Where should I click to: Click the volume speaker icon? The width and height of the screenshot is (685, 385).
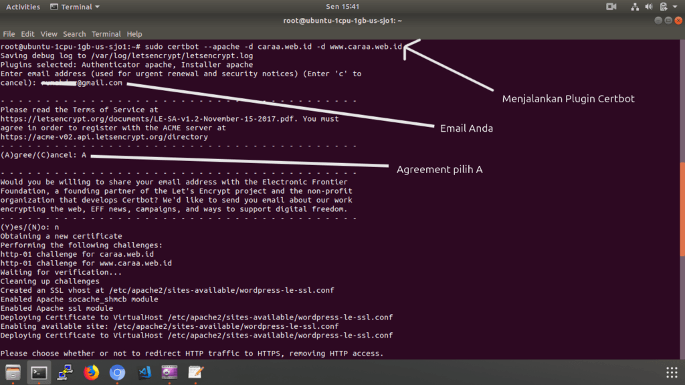[649, 7]
